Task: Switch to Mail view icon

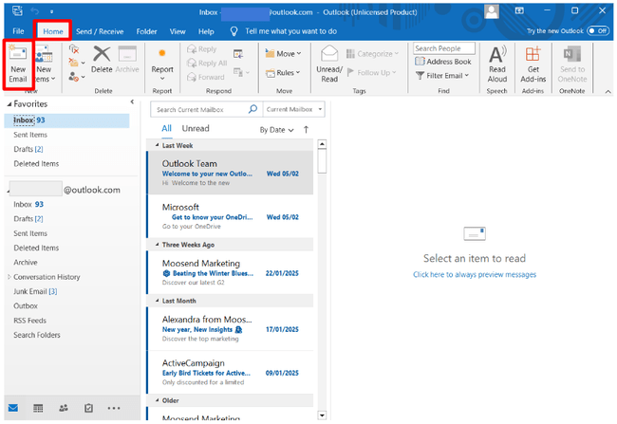Action: (x=13, y=408)
